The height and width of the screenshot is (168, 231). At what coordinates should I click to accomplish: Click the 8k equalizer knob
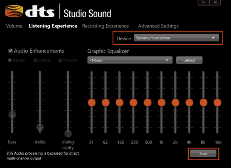coord(203,103)
